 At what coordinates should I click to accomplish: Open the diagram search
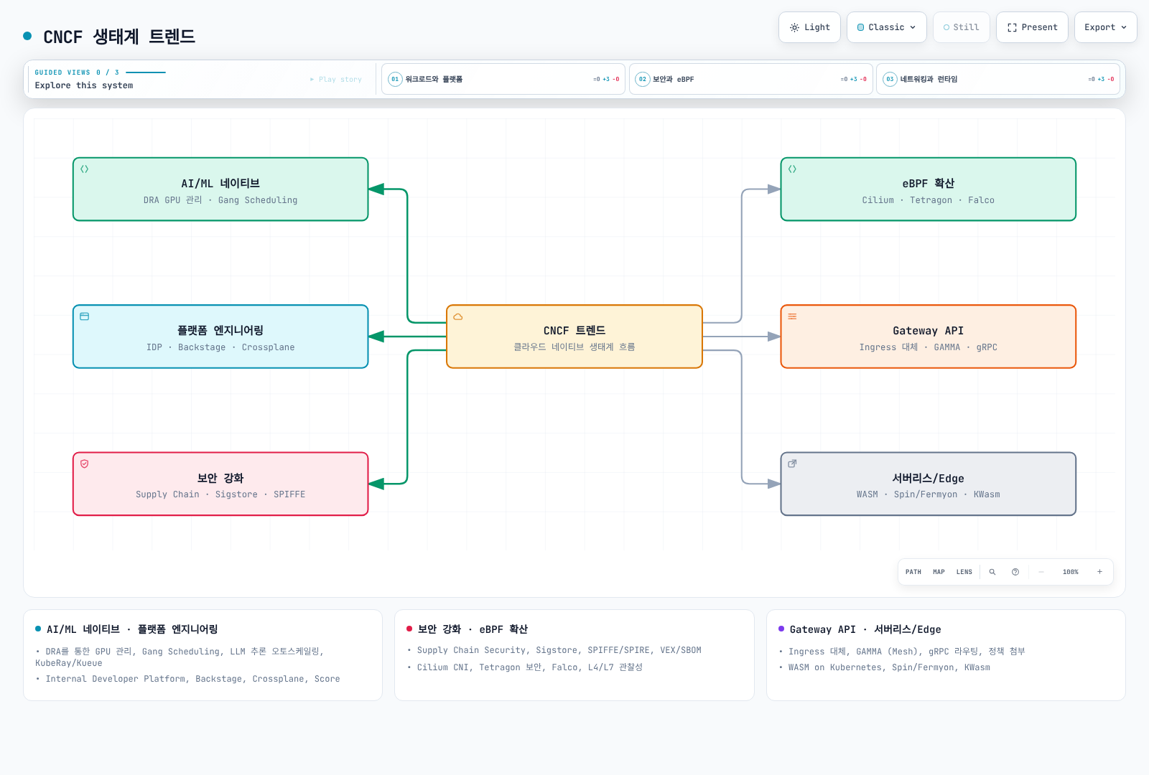pos(992,572)
